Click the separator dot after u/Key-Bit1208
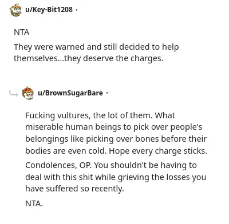Screen dimensions: 229x224 pos(77,10)
